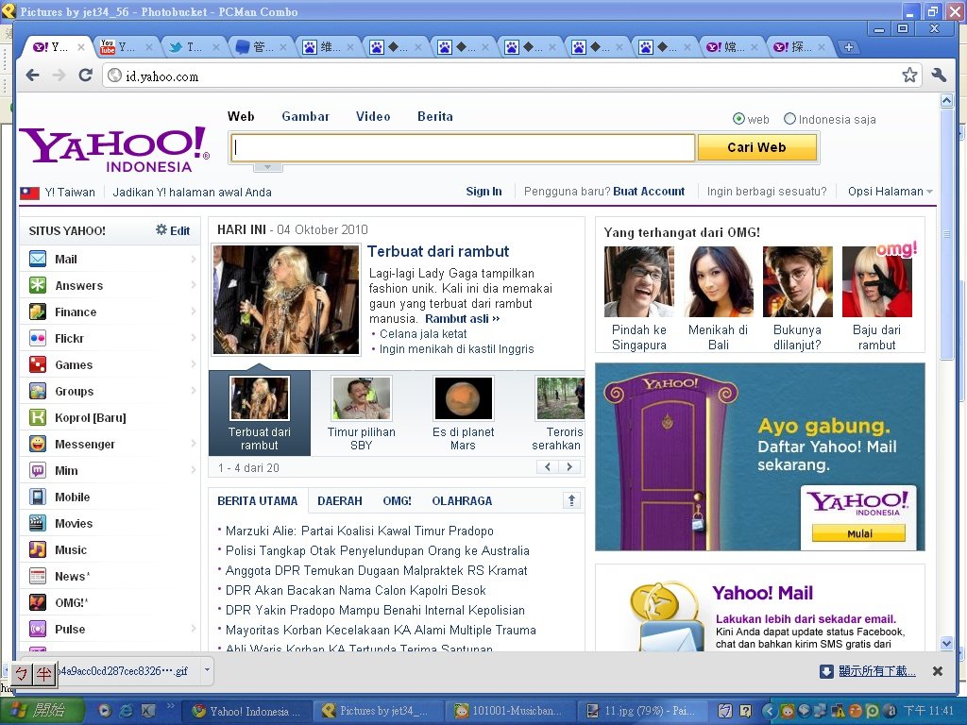Expand the Finance row chevron

[x=193, y=312]
